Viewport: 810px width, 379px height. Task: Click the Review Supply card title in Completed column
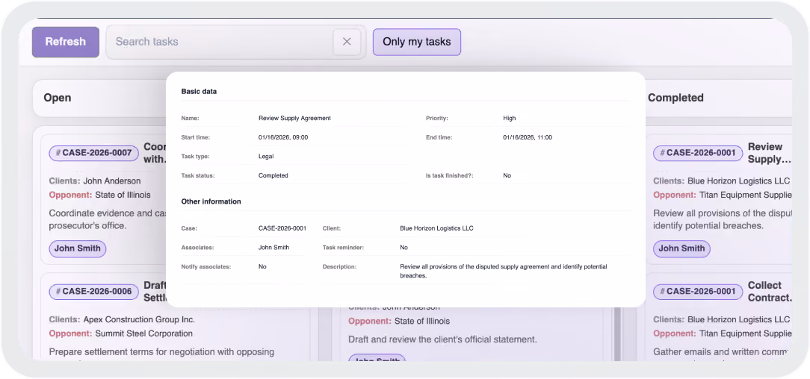[x=769, y=153]
